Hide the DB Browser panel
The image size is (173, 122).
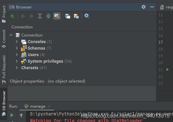point(152,7)
